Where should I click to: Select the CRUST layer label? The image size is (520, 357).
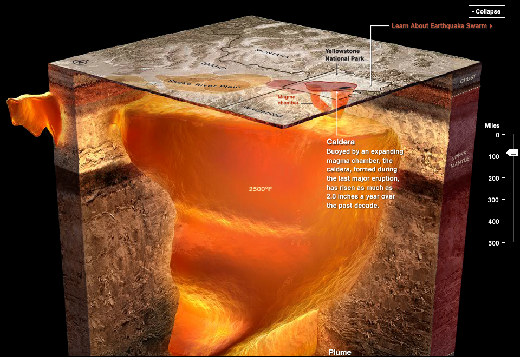tap(468, 78)
